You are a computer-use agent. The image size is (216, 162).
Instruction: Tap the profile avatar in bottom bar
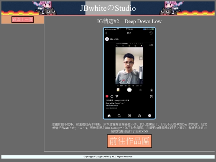point(150,116)
